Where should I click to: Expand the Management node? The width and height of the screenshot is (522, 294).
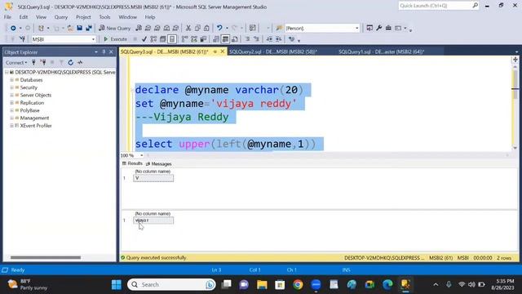click(11, 118)
